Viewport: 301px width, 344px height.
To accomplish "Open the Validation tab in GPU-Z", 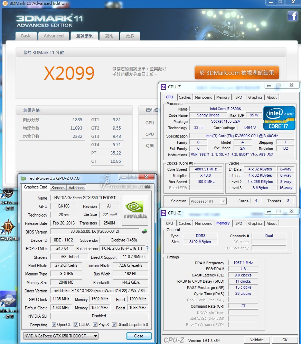I will [x=77, y=188].
